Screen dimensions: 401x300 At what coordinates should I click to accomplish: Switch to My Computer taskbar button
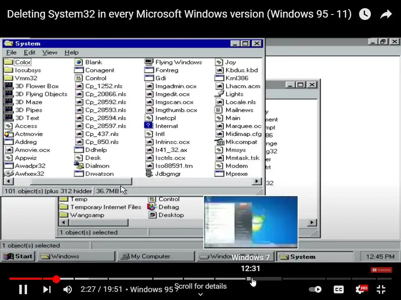click(x=155, y=256)
